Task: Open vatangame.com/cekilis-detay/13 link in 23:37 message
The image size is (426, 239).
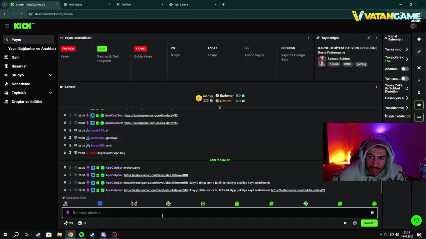Action: click(298, 190)
